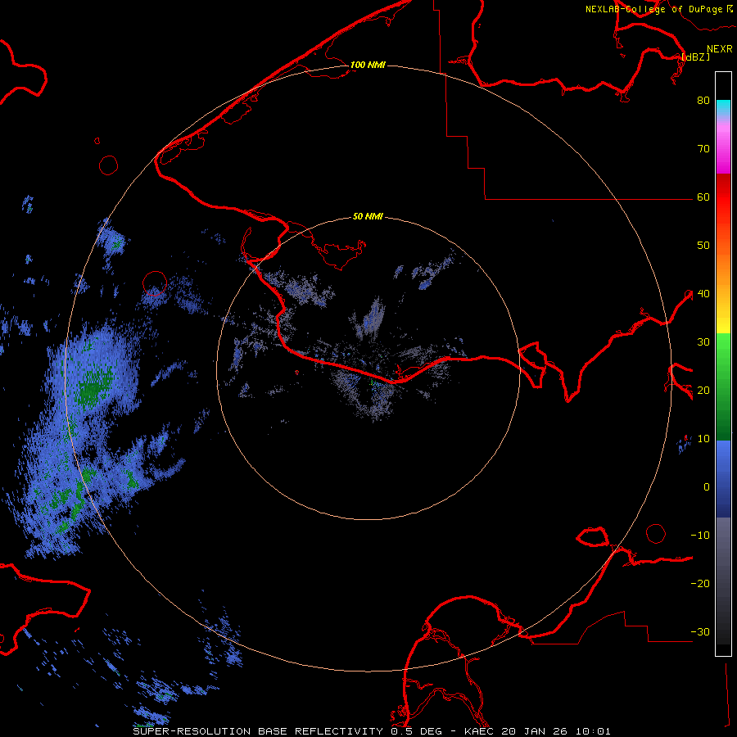Pick the green band on the color bar
737x737 pixels.
pos(723,387)
